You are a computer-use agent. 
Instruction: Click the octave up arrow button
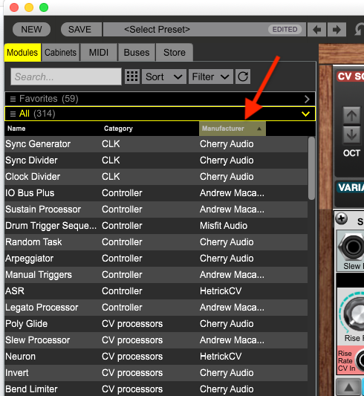351,115
